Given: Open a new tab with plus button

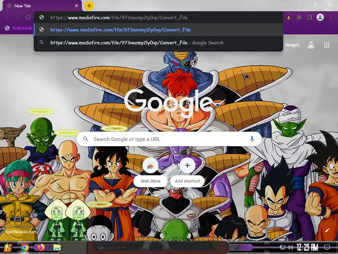Looking at the screenshot, I should click(89, 6).
